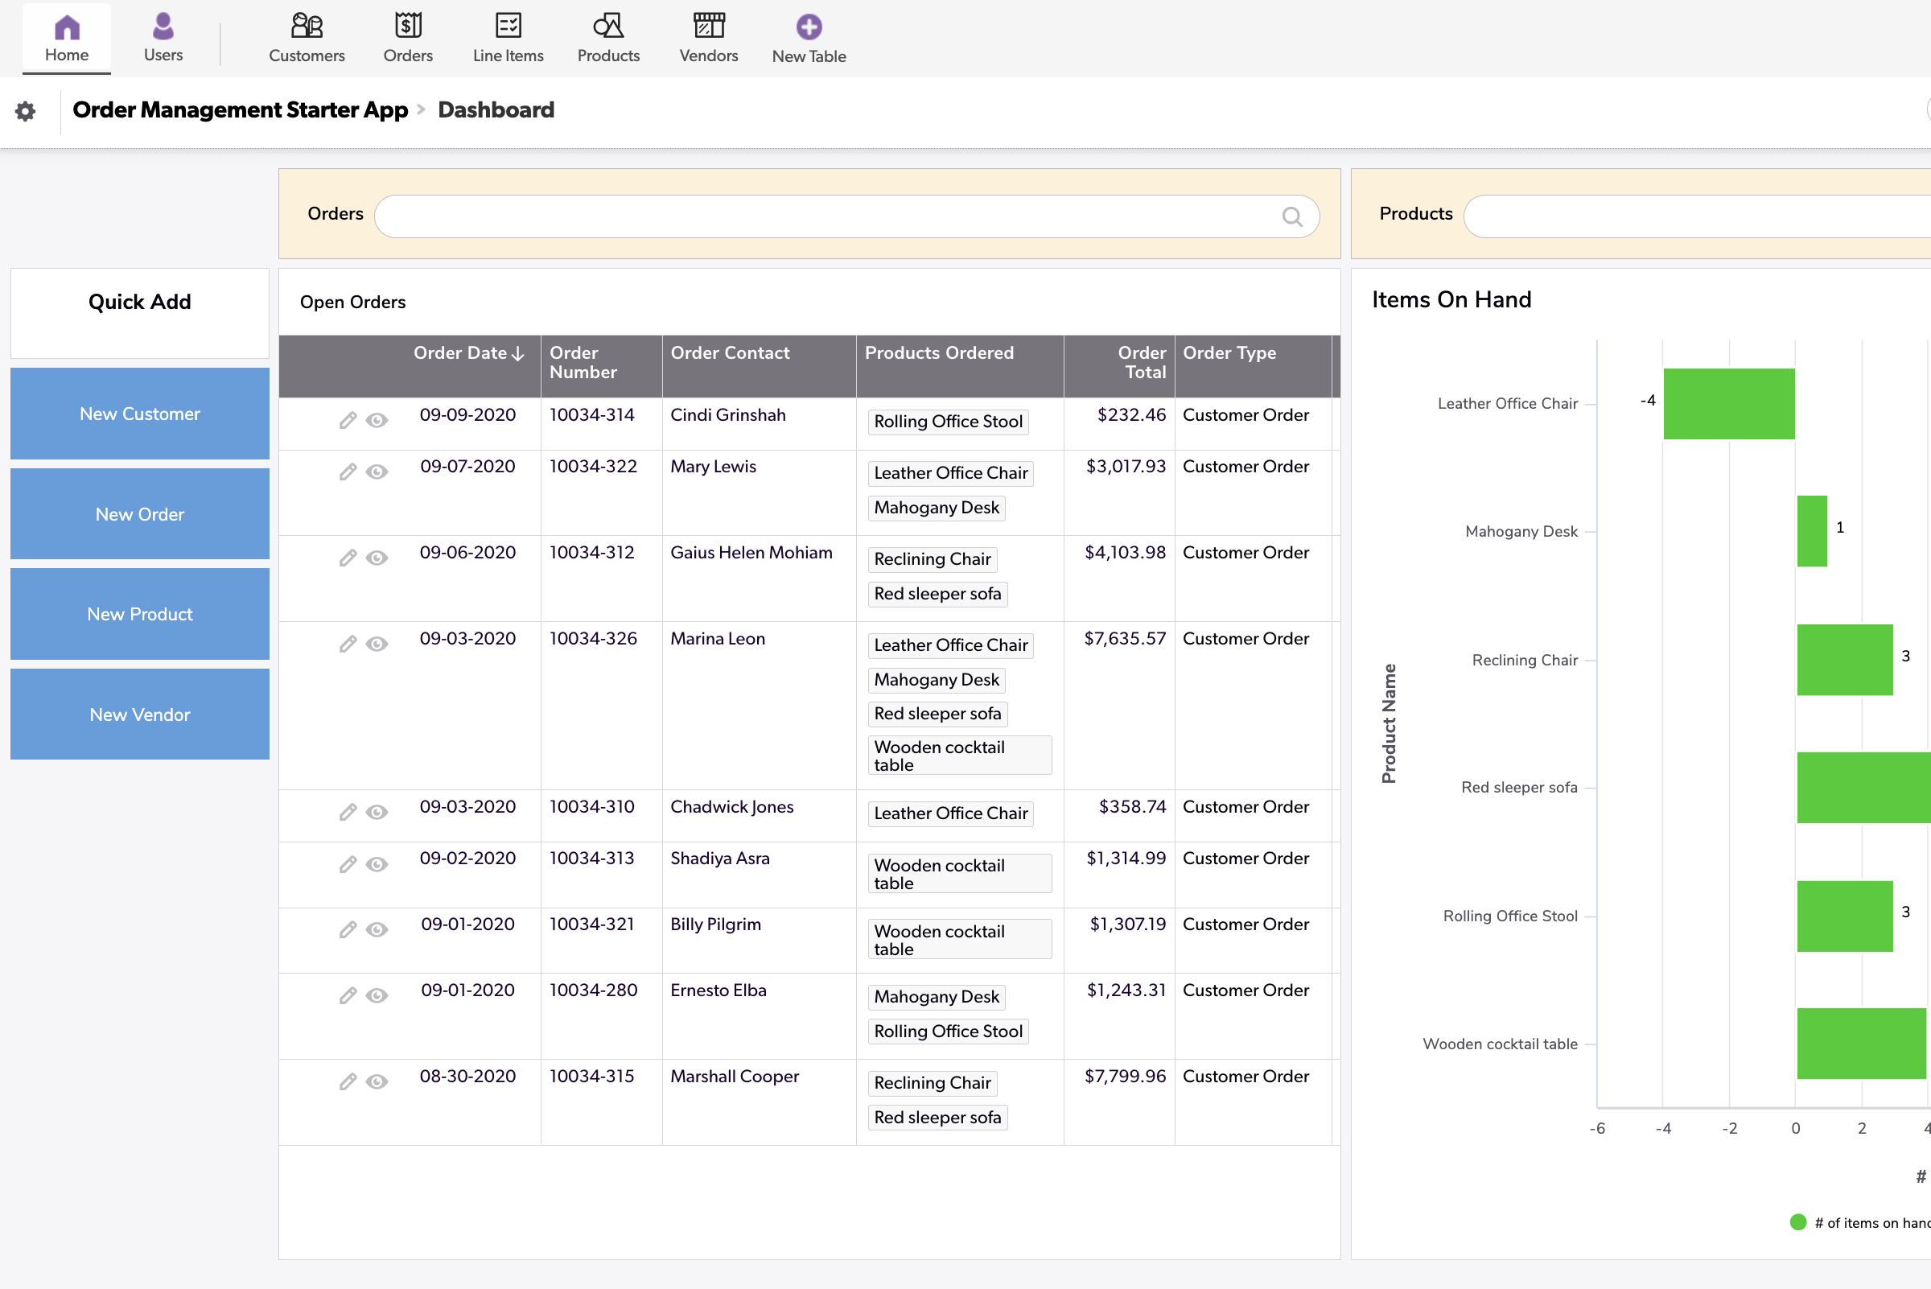Select the Rolling Office Stool product chip
Viewport: 1931px width, 1289px height.
coord(947,421)
